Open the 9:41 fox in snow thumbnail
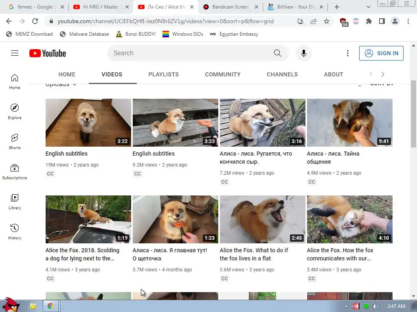Viewport: 417px width, 312px height. (350, 123)
